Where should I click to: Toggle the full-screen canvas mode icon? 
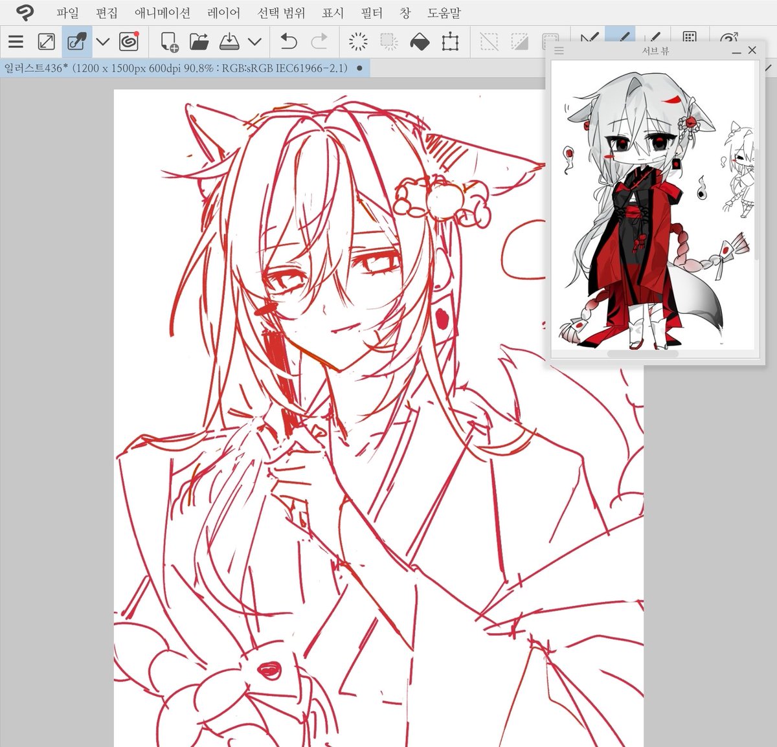(x=47, y=42)
